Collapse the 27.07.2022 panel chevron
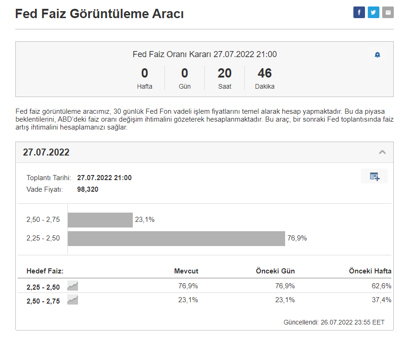The width and height of the screenshot is (404, 344). pyautogui.click(x=382, y=152)
